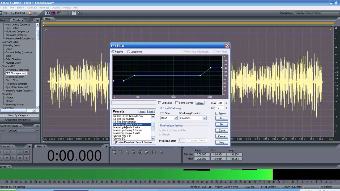Select waveform display icon in toolbar
The image size is (340, 191).
(48, 13)
